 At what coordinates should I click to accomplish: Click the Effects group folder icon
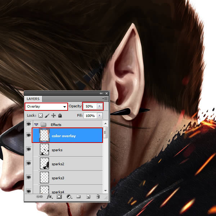pyautogui.click(x=44, y=125)
